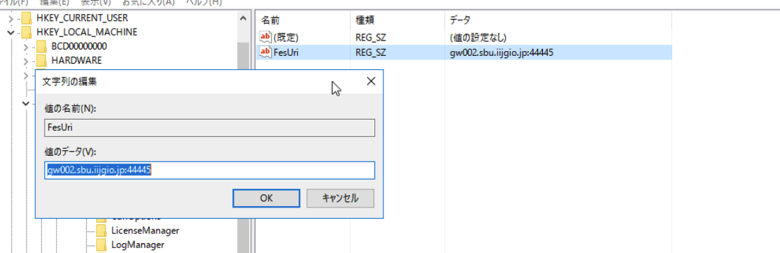This screenshot has height=253, width=780.
Task: Select the LogManager folder icon
Action: coord(101,245)
